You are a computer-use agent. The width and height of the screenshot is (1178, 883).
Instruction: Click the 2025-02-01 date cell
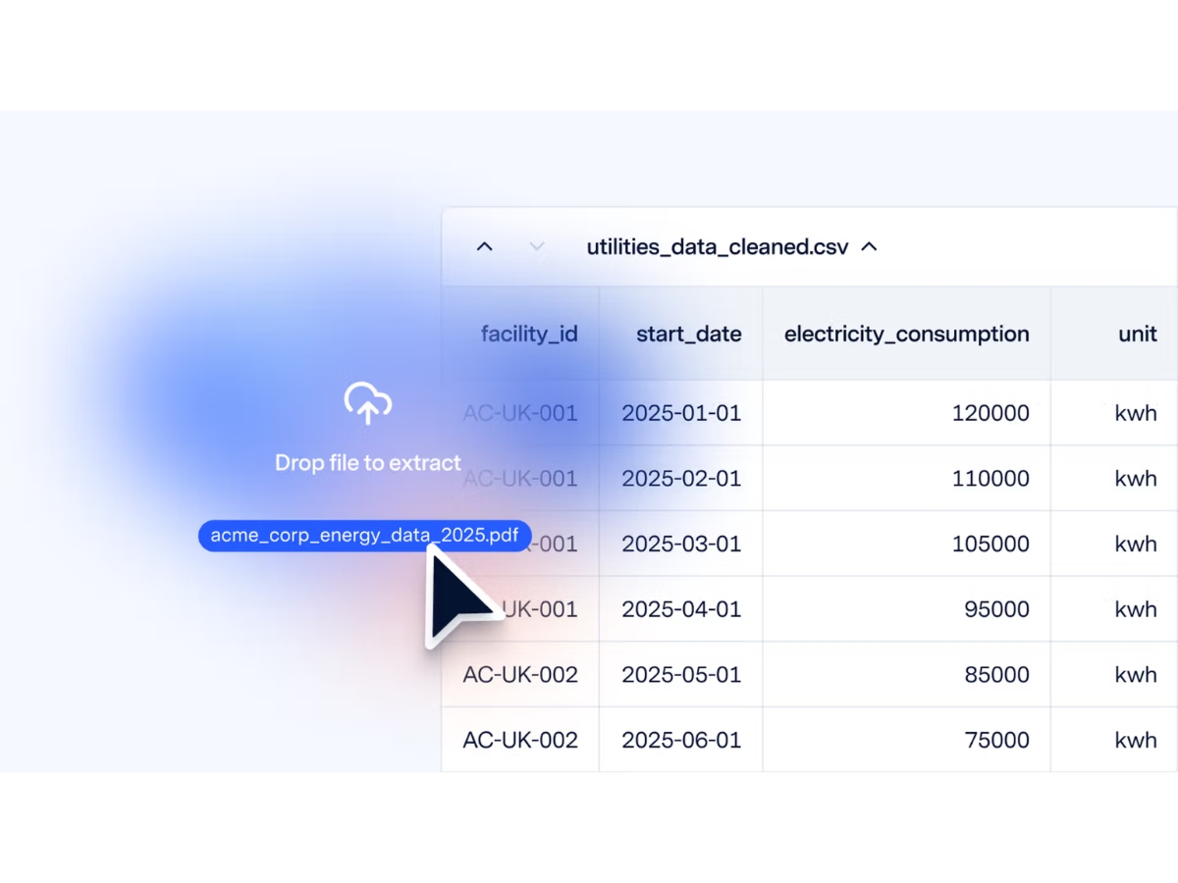[681, 479]
